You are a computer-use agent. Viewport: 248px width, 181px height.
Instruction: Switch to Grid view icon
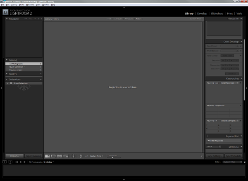coord(47,156)
